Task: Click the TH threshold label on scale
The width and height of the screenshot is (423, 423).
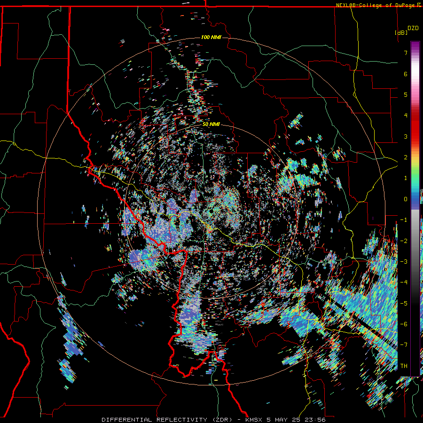Action: [404, 366]
